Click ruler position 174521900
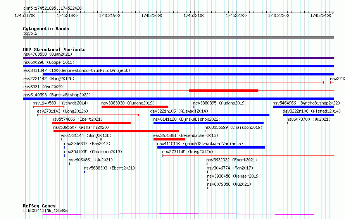Image resolution: width=345 pixels, height=219 pixels. pyautogui.click(x=109, y=15)
